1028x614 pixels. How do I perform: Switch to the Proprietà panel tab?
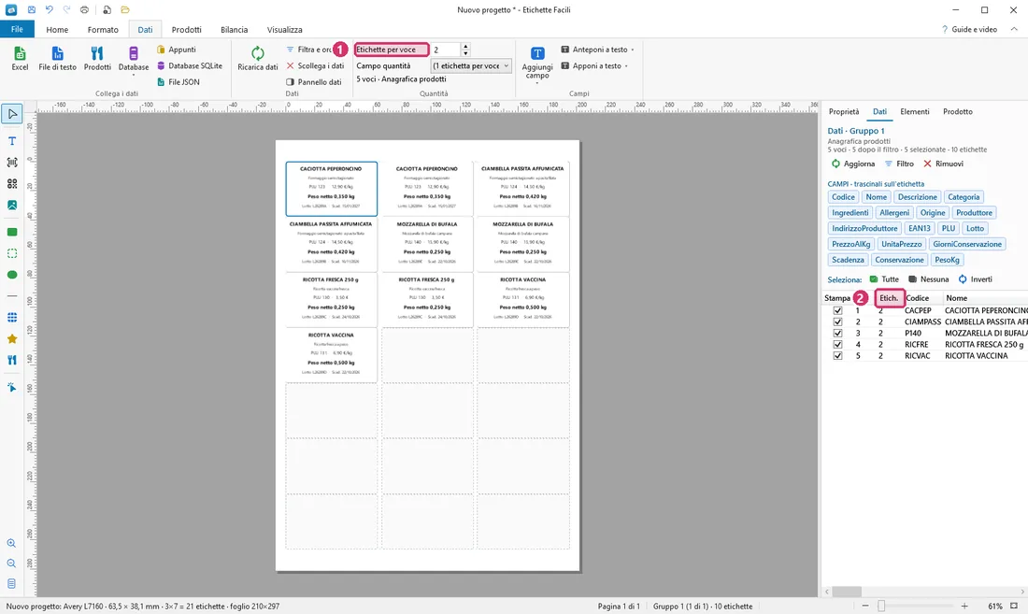coord(844,111)
